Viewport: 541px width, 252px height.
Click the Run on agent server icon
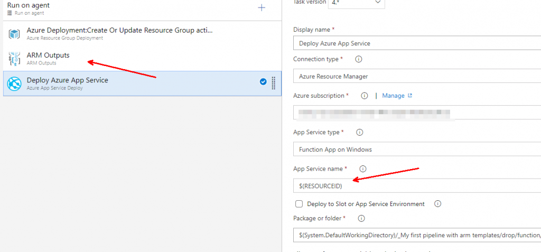(10, 13)
